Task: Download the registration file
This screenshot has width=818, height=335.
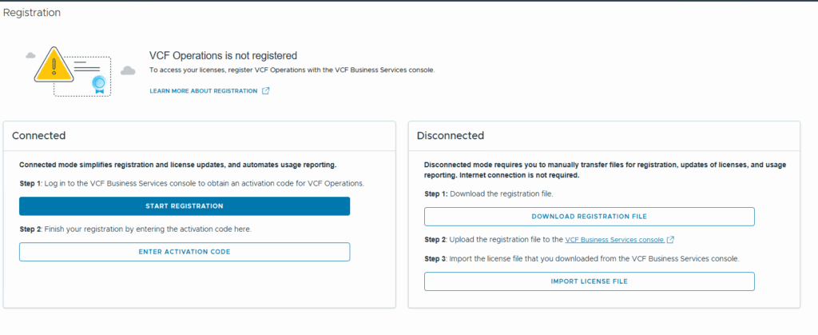Action: tap(589, 217)
